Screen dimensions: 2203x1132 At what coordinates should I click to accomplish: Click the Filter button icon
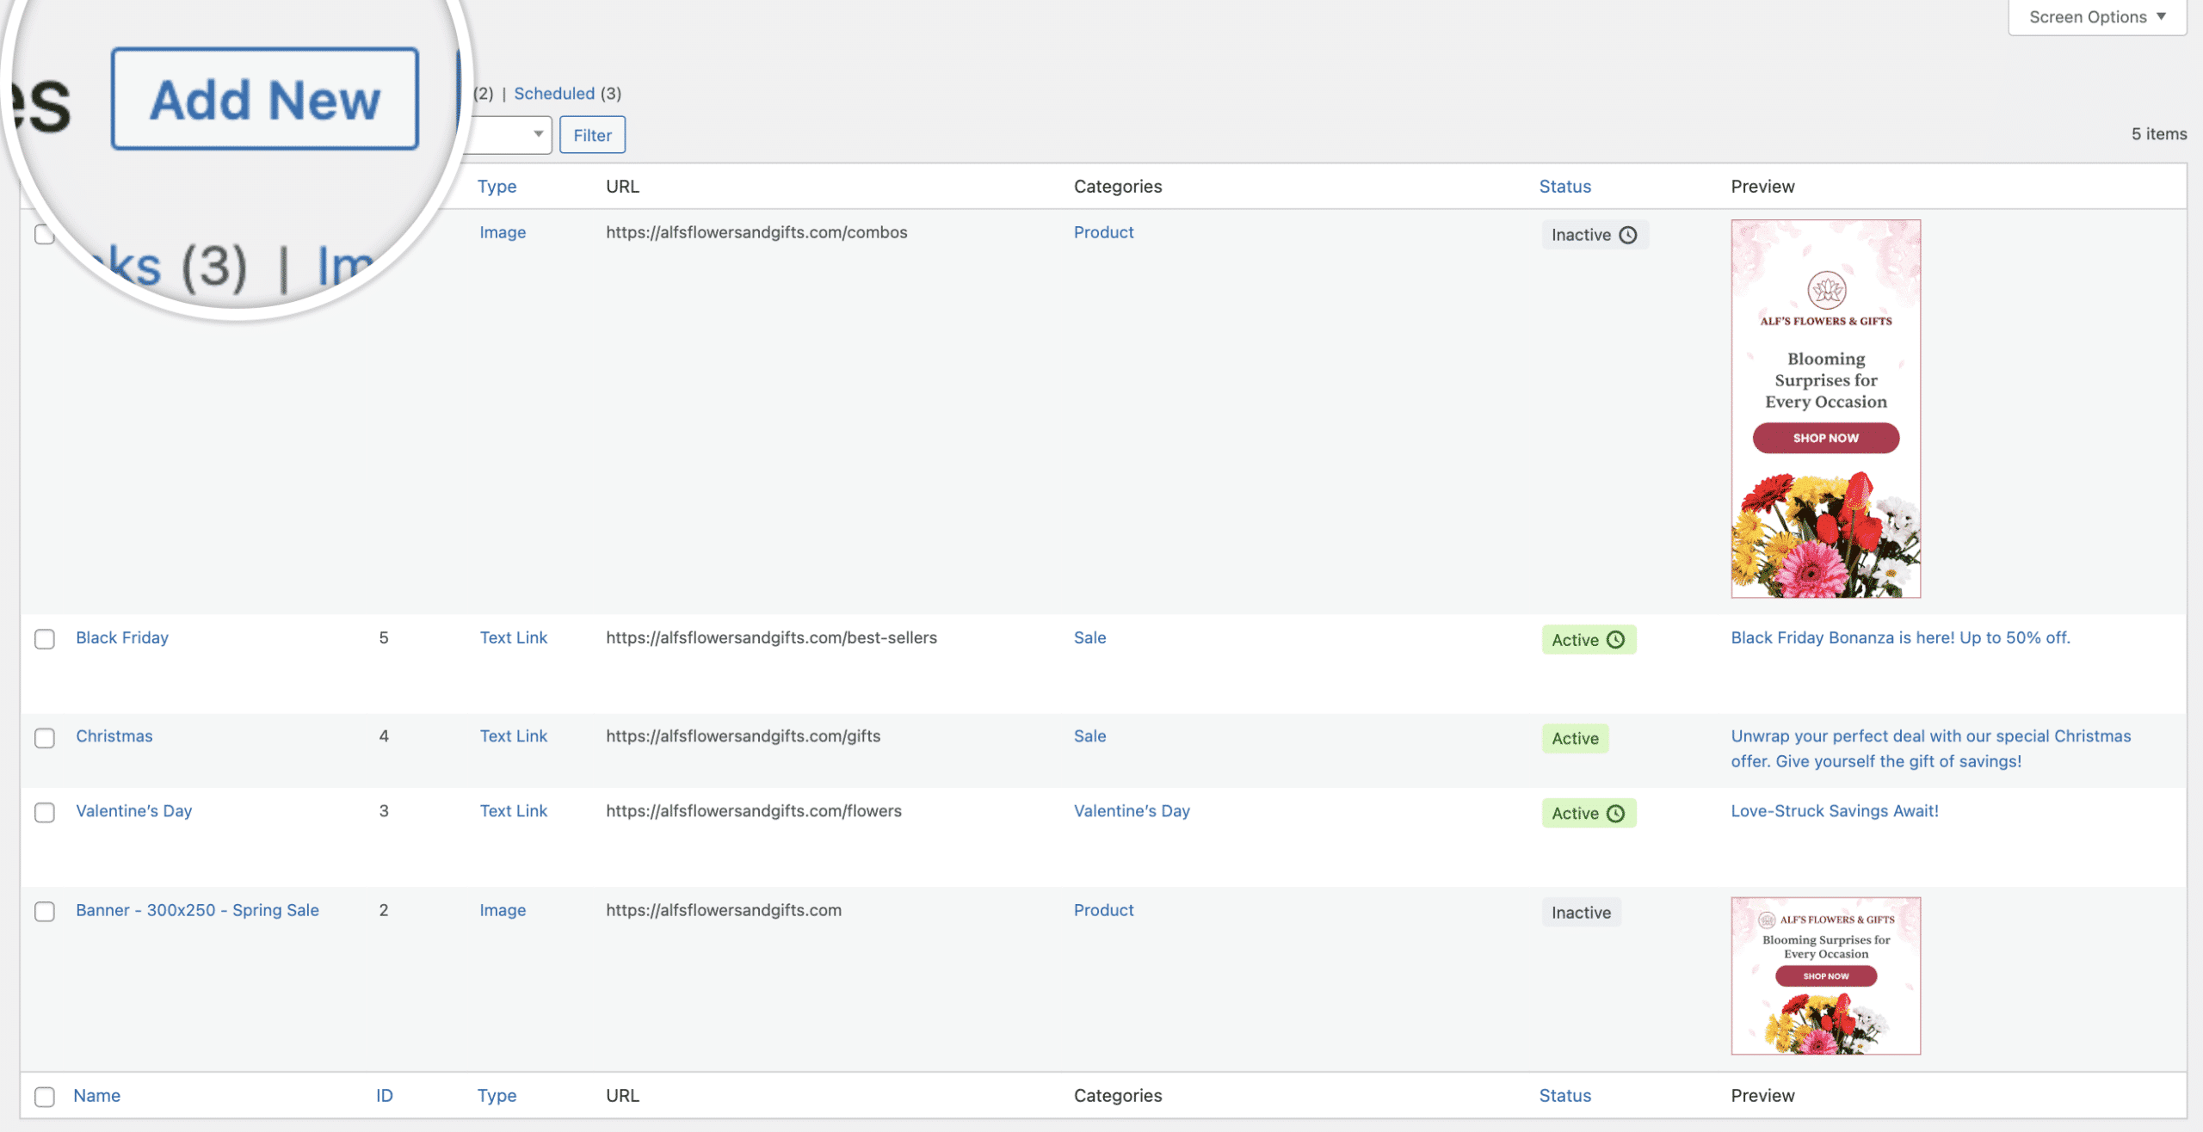tap(592, 132)
